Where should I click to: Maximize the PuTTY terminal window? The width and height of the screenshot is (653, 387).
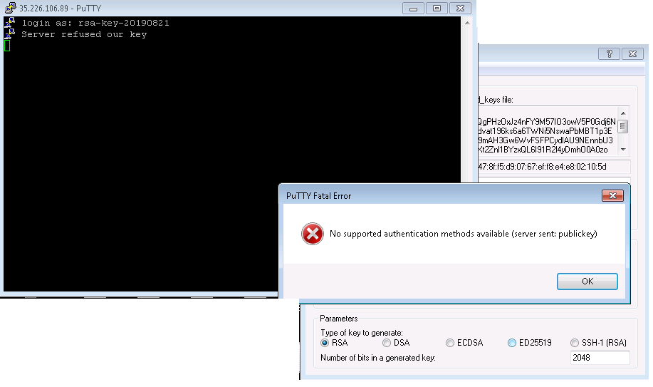437,9
